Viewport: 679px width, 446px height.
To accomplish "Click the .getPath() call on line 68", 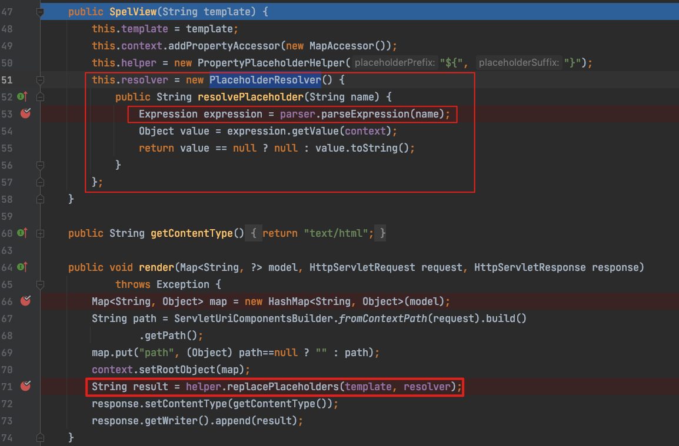I will (x=168, y=336).
